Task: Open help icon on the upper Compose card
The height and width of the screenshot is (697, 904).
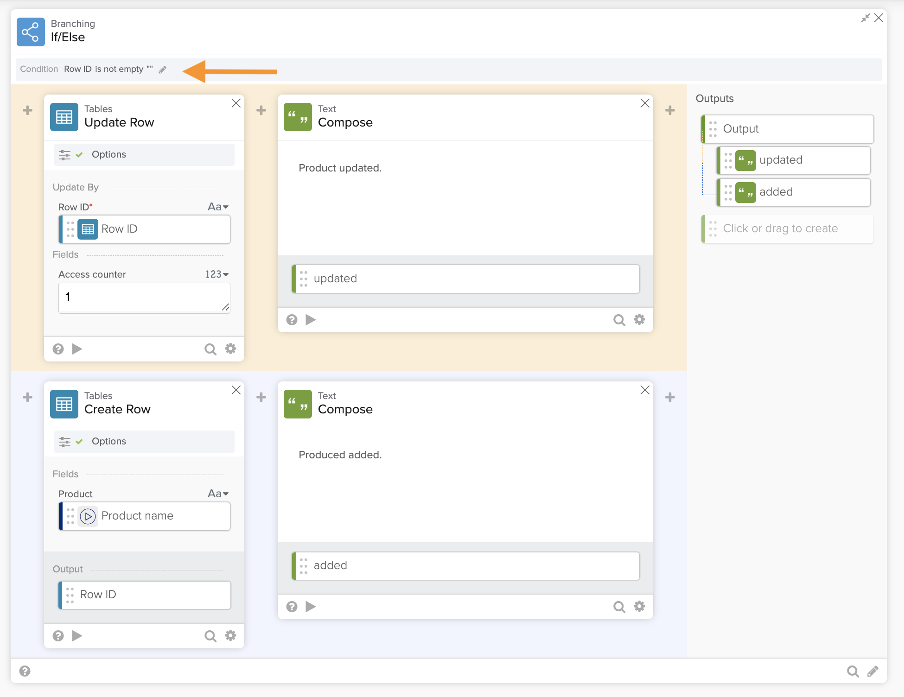Action: tap(292, 320)
